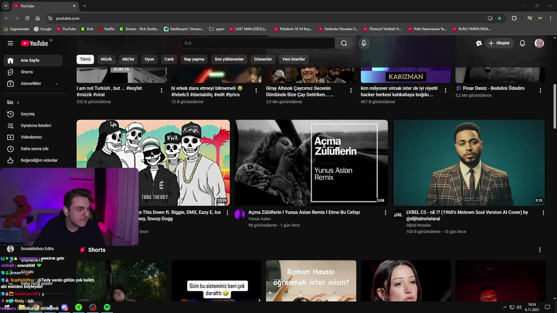This screenshot has height=313, width=557.
Task: Open the 'Roman Havası' short thumbnail
Action: coord(311,281)
